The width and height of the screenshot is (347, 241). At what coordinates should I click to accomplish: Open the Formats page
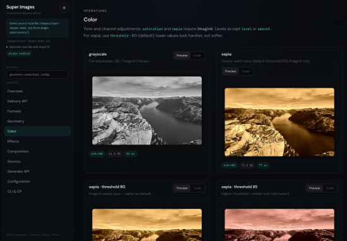37,111
